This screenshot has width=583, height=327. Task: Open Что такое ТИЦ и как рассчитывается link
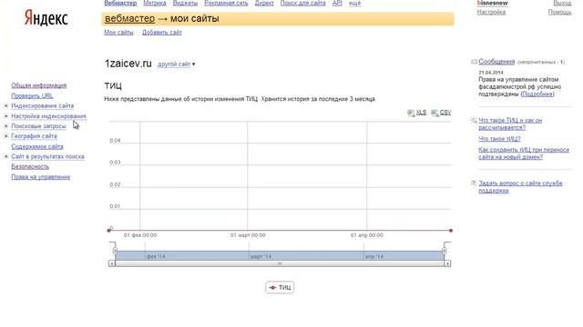pos(510,124)
